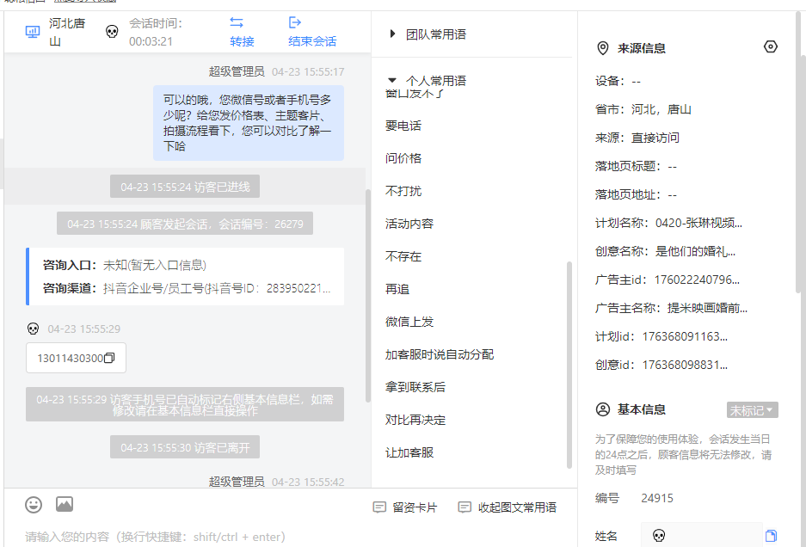The image size is (806, 547).
Task: Click the visitor skull avatar beside 04-23 15:55:29
Action: [33, 329]
